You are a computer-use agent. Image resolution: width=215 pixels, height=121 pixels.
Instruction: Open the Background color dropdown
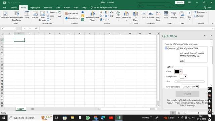(185, 77)
